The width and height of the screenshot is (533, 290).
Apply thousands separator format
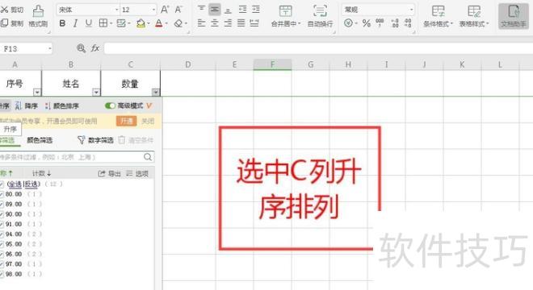click(x=380, y=23)
